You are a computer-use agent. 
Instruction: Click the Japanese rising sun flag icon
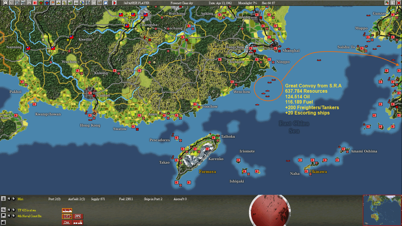click(35, 3)
